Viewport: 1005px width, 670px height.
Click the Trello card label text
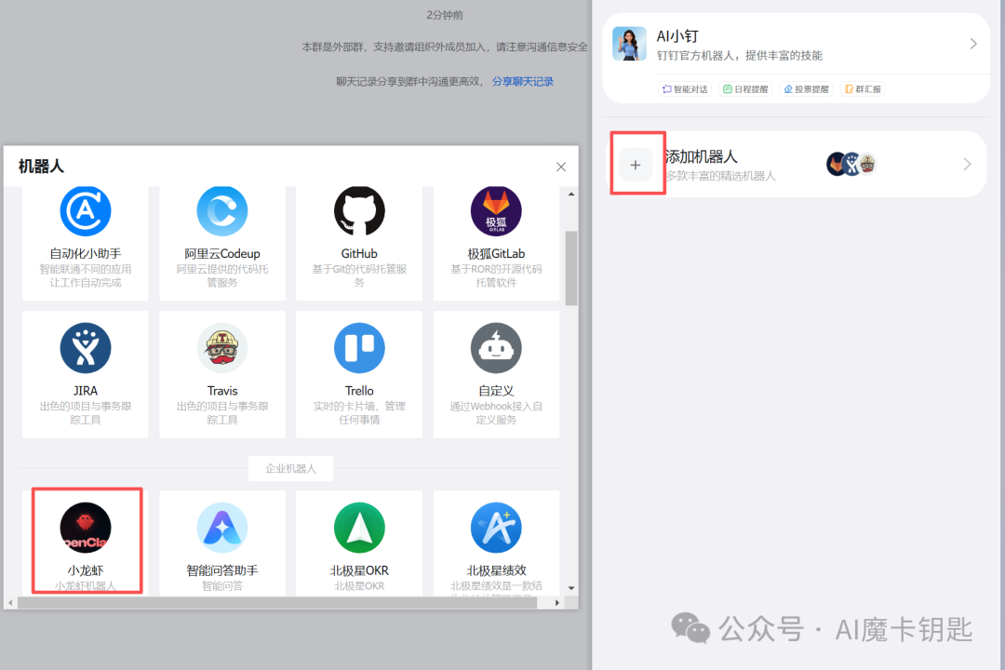(359, 391)
